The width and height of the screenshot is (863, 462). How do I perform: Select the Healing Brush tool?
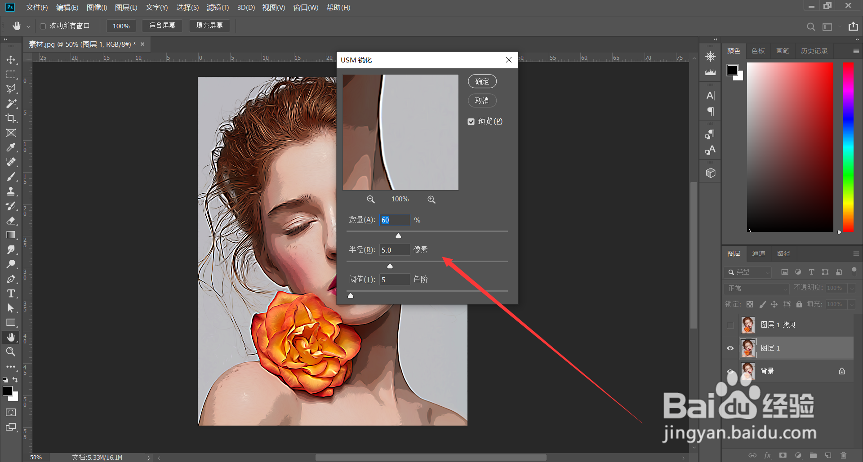(x=11, y=162)
